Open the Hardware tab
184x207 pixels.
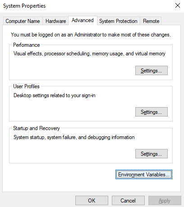55,21
